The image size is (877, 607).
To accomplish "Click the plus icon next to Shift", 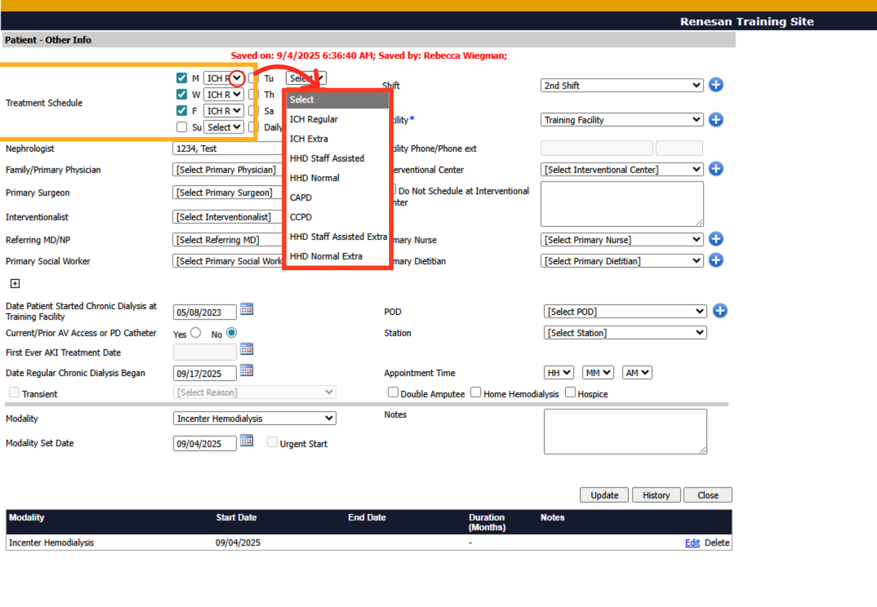I will tap(716, 85).
